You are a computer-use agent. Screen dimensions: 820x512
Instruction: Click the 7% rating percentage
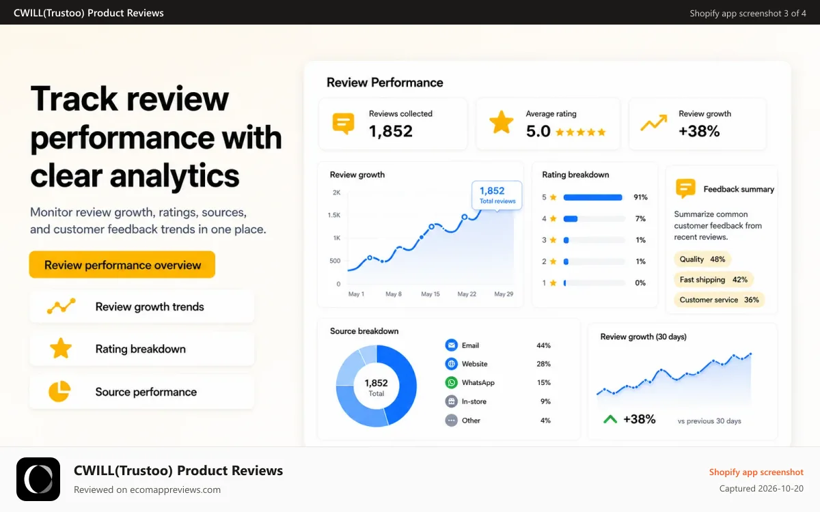(640, 218)
